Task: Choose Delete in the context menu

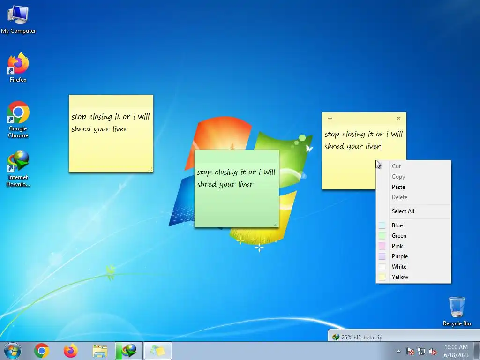Action: point(413,197)
